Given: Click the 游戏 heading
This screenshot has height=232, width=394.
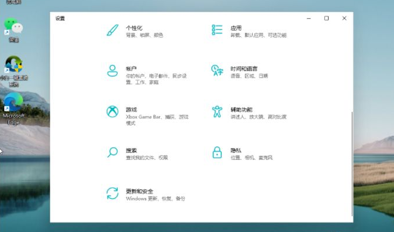Looking at the screenshot, I should point(131,110).
